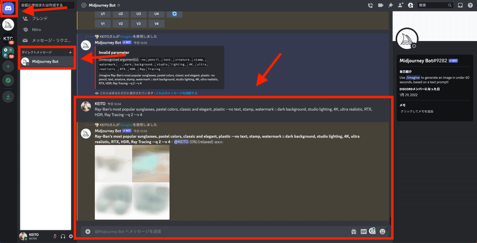The height and width of the screenshot is (243, 477).
Task: Select the Midjourney Bot direct message
Action: click(x=47, y=62)
